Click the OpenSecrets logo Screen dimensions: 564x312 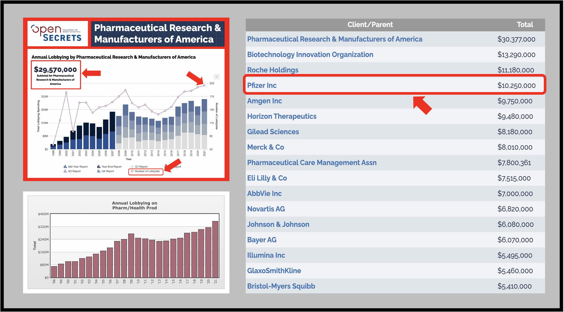(56, 33)
